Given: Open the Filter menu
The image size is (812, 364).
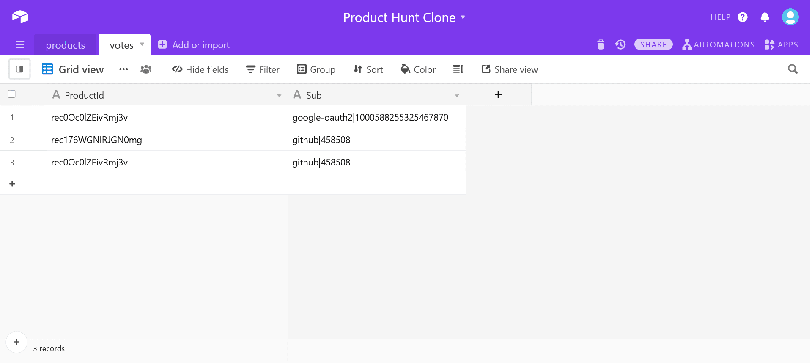Looking at the screenshot, I should [x=263, y=69].
